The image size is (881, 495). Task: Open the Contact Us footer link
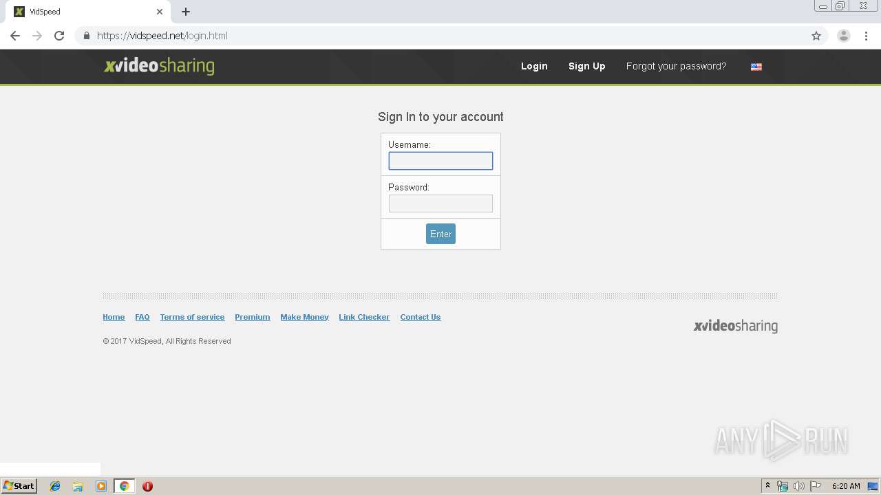[x=420, y=317]
